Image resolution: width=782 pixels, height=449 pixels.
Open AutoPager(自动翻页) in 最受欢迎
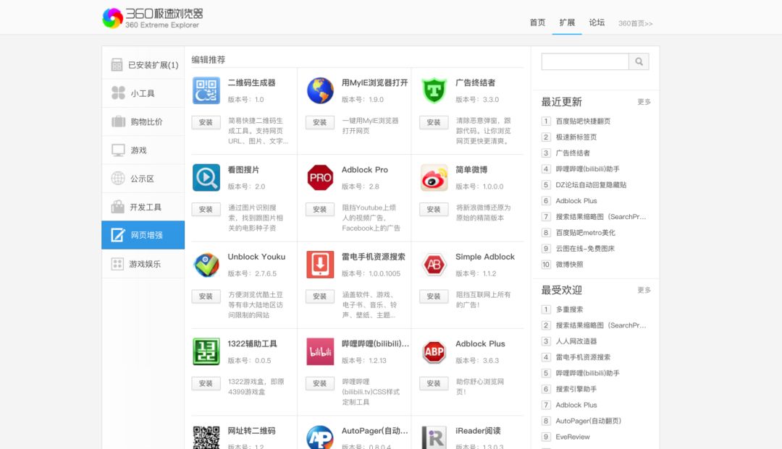coord(589,421)
